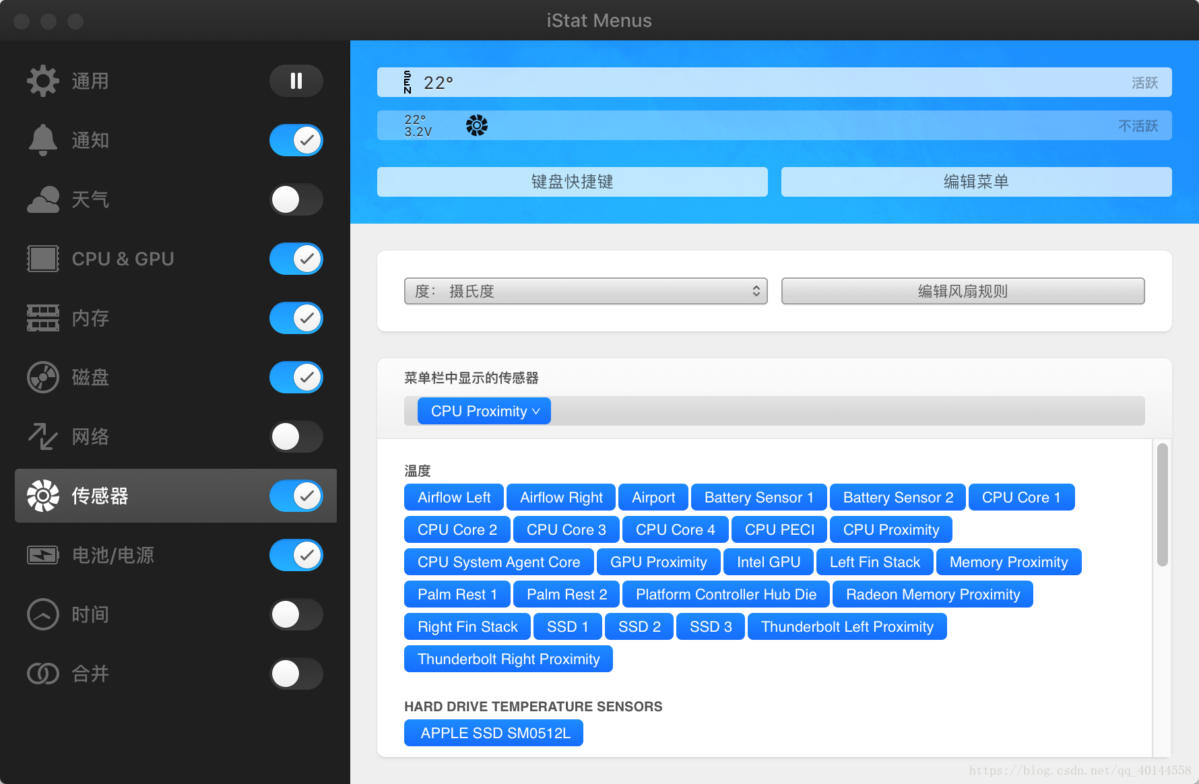Image resolution: width=1199 pixels, height=784 pixels.
Task: Click the 编辑风扇规则 button
Action: pos(963,291)
